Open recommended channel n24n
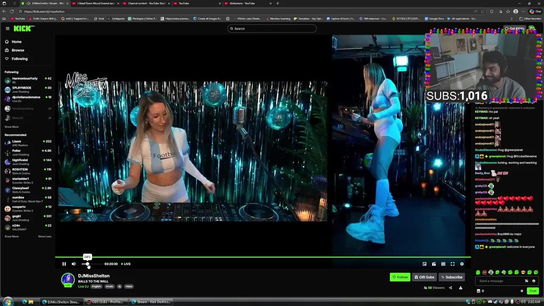The image size is (544, 306). [x=28, y=227]
